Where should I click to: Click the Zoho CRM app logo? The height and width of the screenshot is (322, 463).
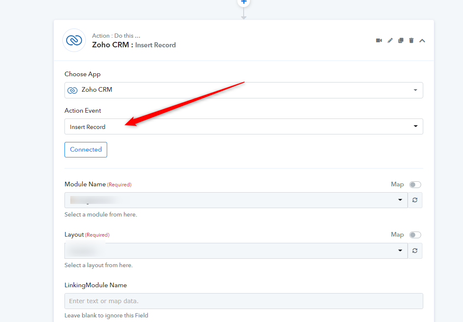[x=74, y=40]
